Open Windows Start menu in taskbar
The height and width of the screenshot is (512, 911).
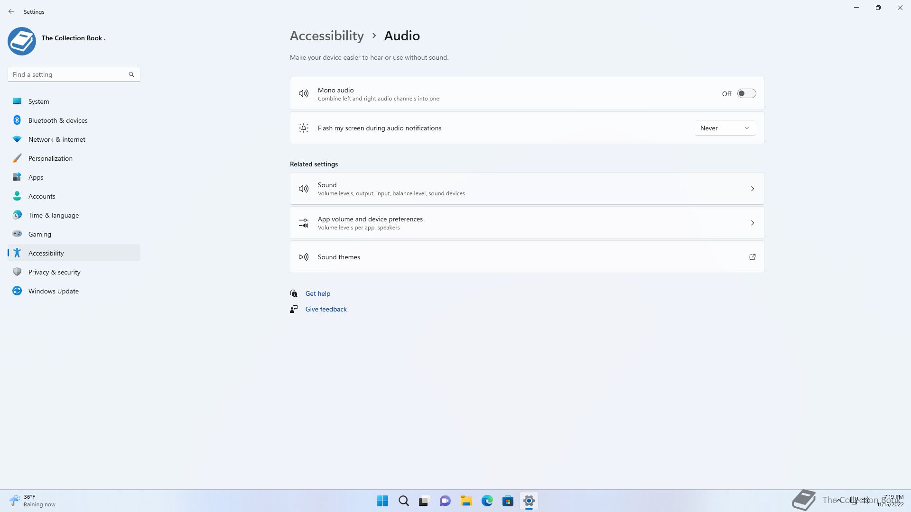382,501
